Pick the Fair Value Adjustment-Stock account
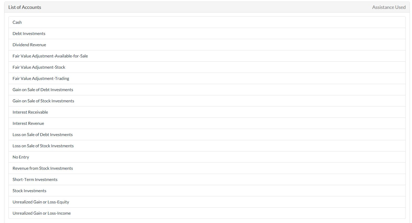Image resolution: width=412 pixels, height=223 pixels. tap(39, 67)
